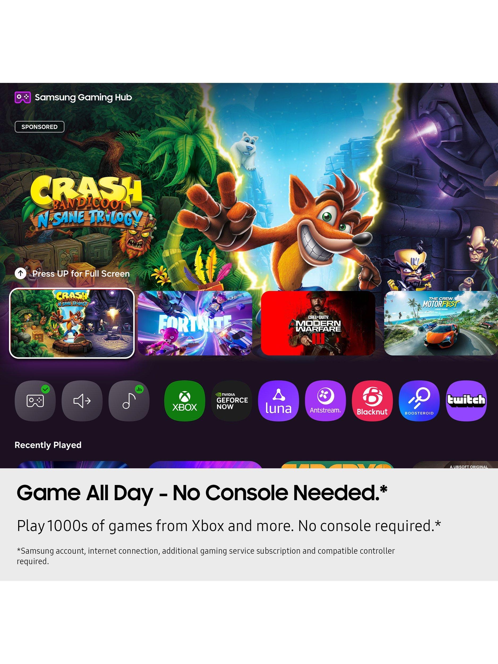The image size is (498, 664).
Task: Select The Crew Motorfest tile
Action: (441, 323)
